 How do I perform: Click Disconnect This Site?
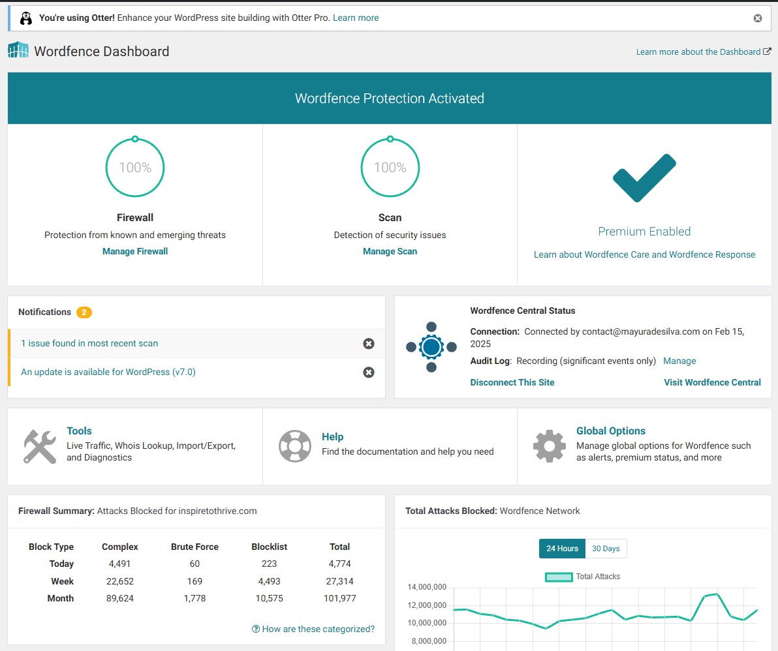coord(512,382)
